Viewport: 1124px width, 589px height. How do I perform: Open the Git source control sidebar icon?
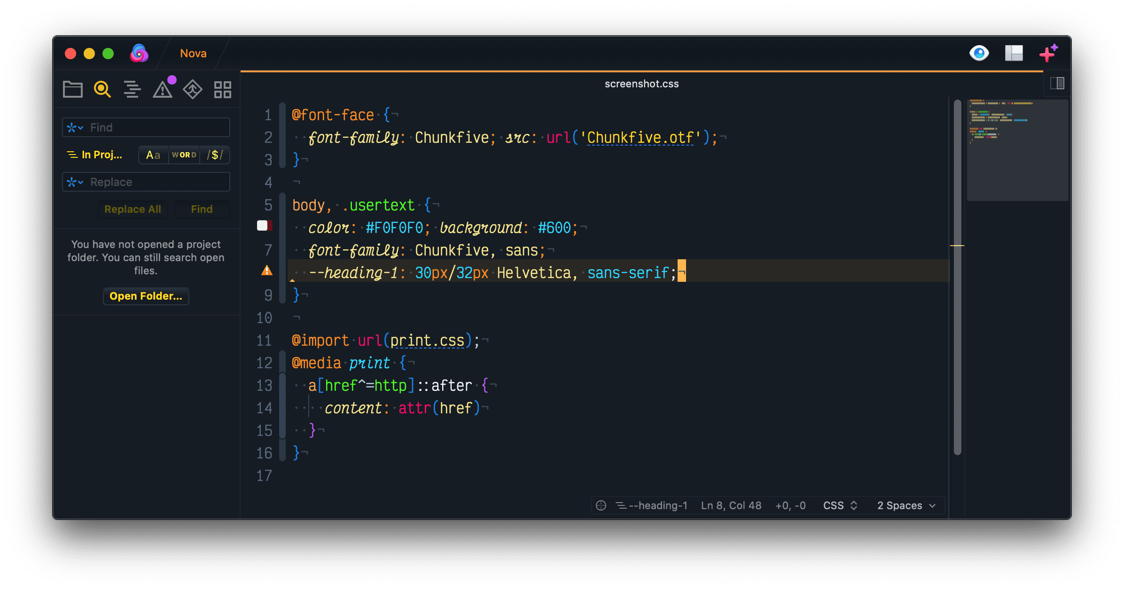point(193,89)
